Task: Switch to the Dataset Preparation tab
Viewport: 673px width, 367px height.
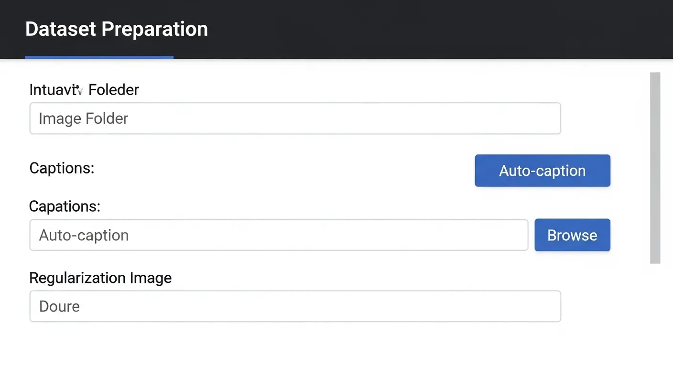Action: click(x=116, y=30)
